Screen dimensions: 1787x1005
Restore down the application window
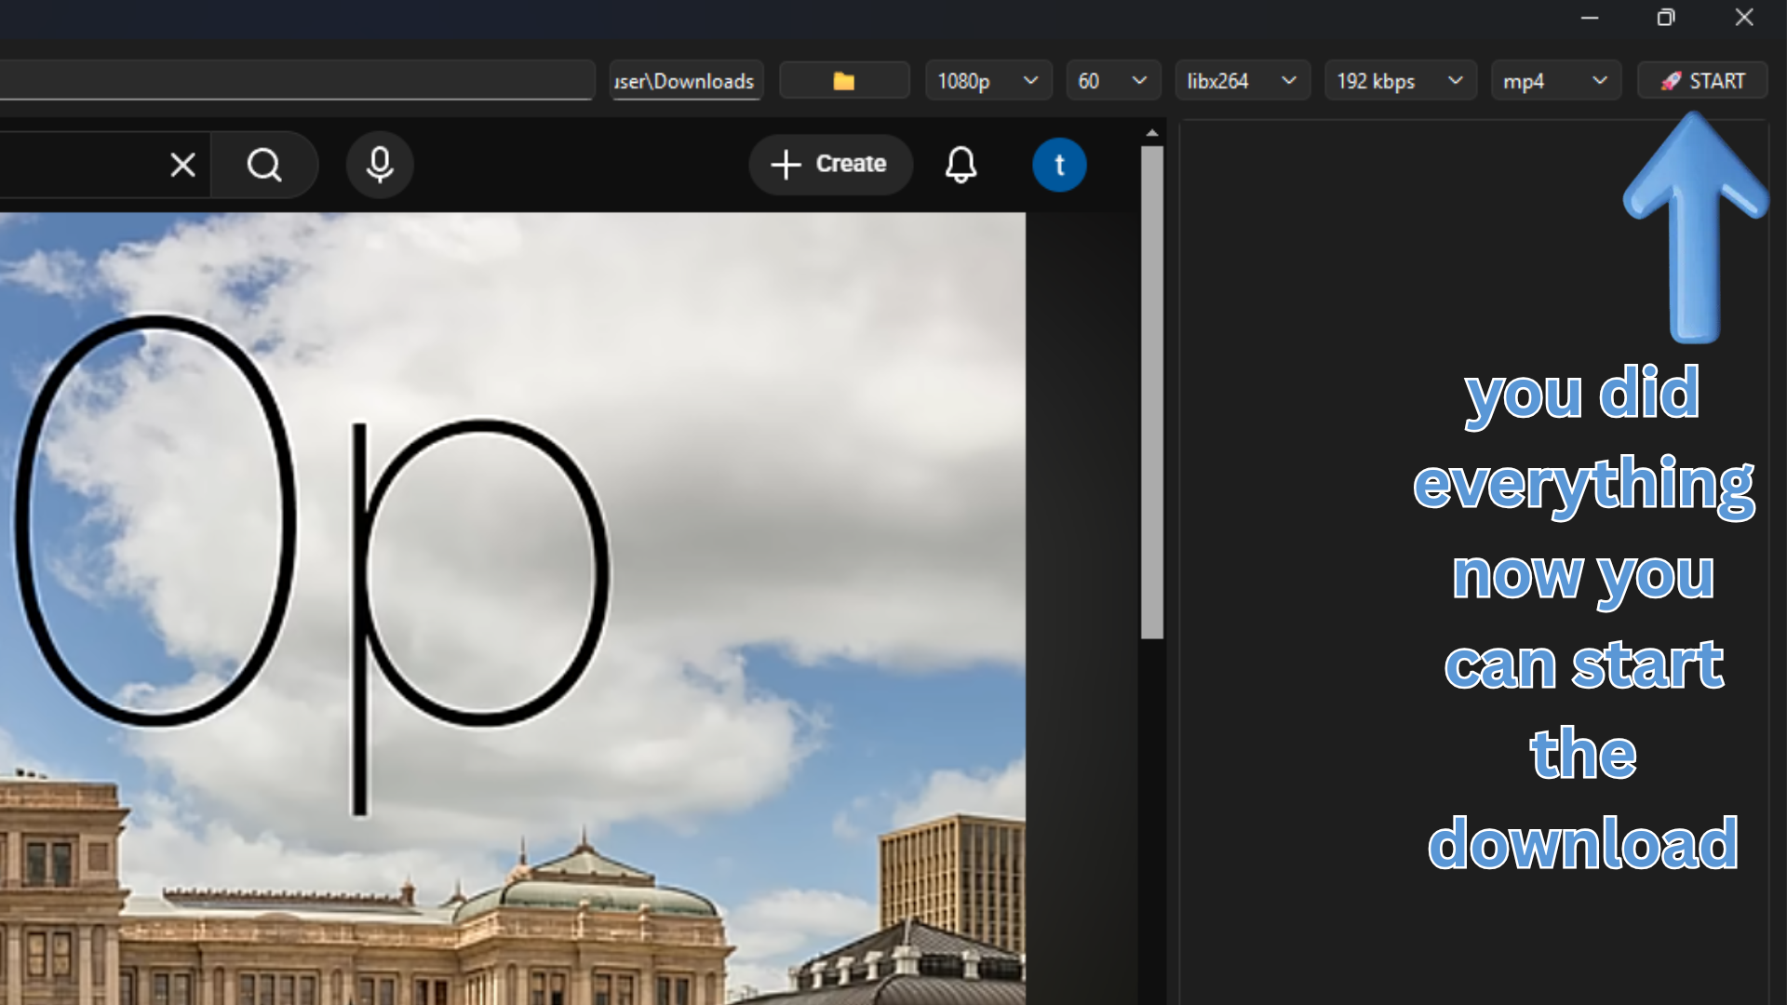click(1666, 18)
